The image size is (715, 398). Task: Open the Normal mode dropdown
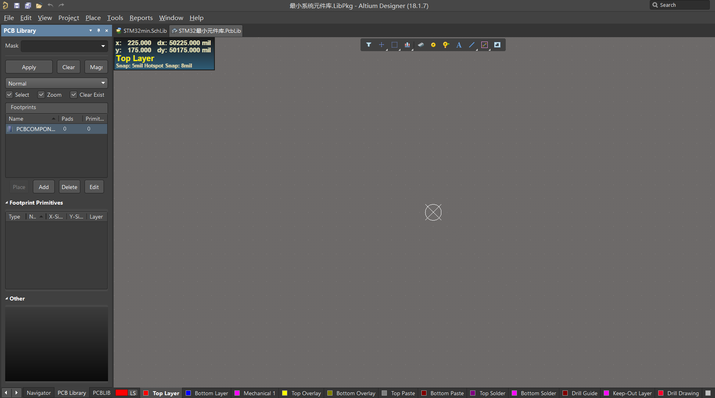(x=103, y=83)
